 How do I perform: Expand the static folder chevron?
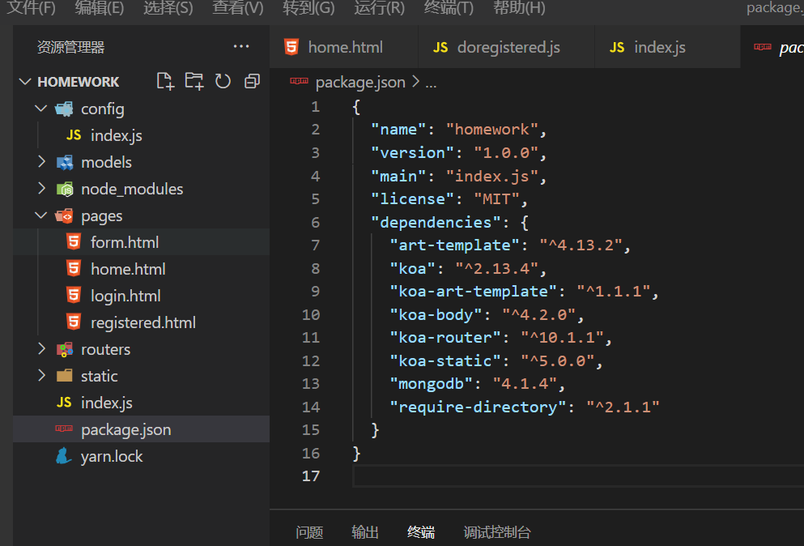point(41,376)
